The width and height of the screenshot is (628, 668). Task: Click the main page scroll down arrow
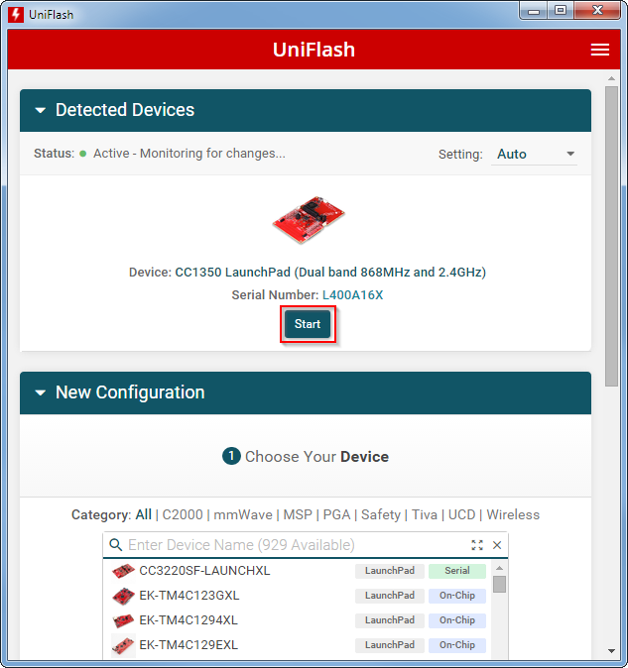611,651
